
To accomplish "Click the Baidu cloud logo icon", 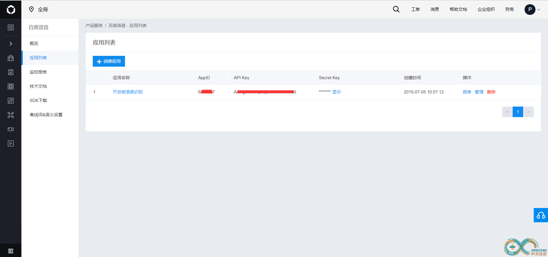I will point(11,9).
